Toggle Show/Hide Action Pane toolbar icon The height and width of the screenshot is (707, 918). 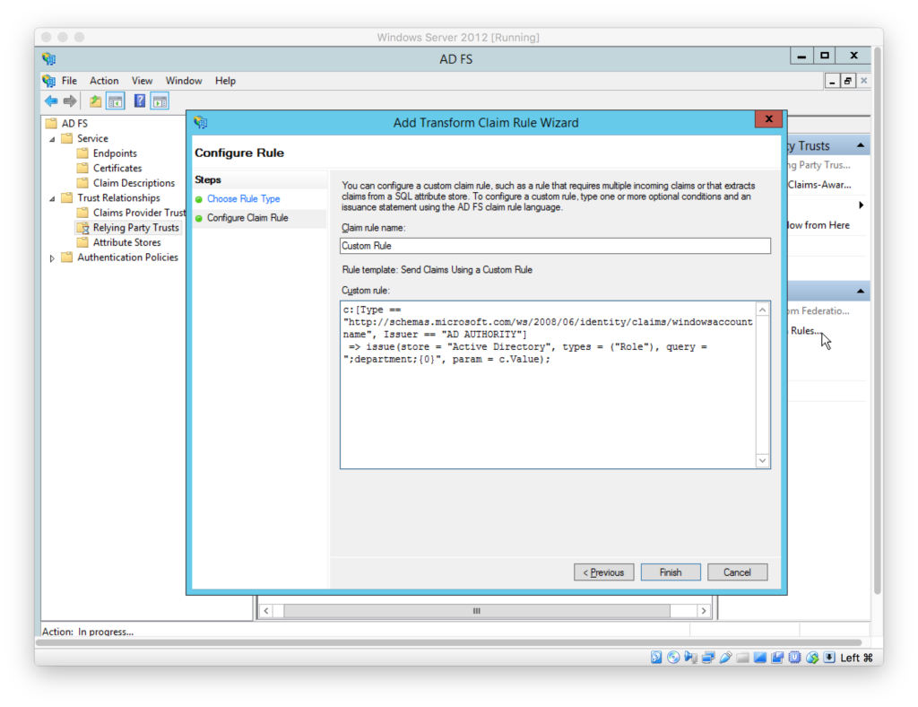(160, 101)
